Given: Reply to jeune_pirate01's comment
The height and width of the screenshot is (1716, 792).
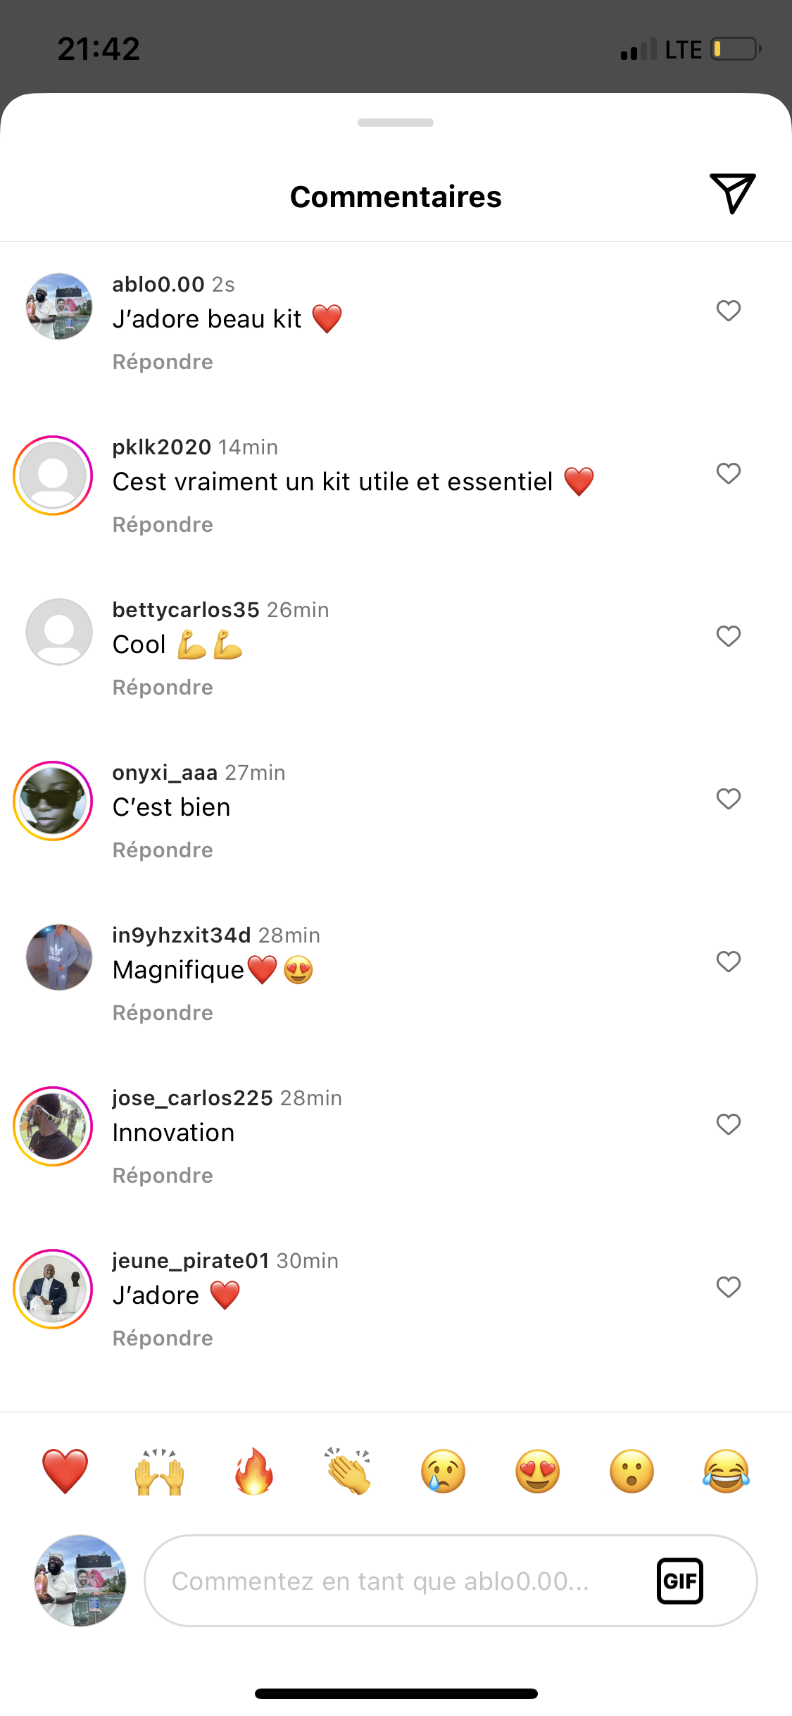Looking at the screenshot, I should click(163, 1338).
